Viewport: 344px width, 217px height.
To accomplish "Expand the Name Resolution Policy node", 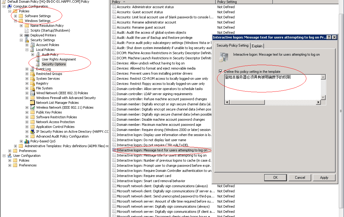I will pos(21,26).
